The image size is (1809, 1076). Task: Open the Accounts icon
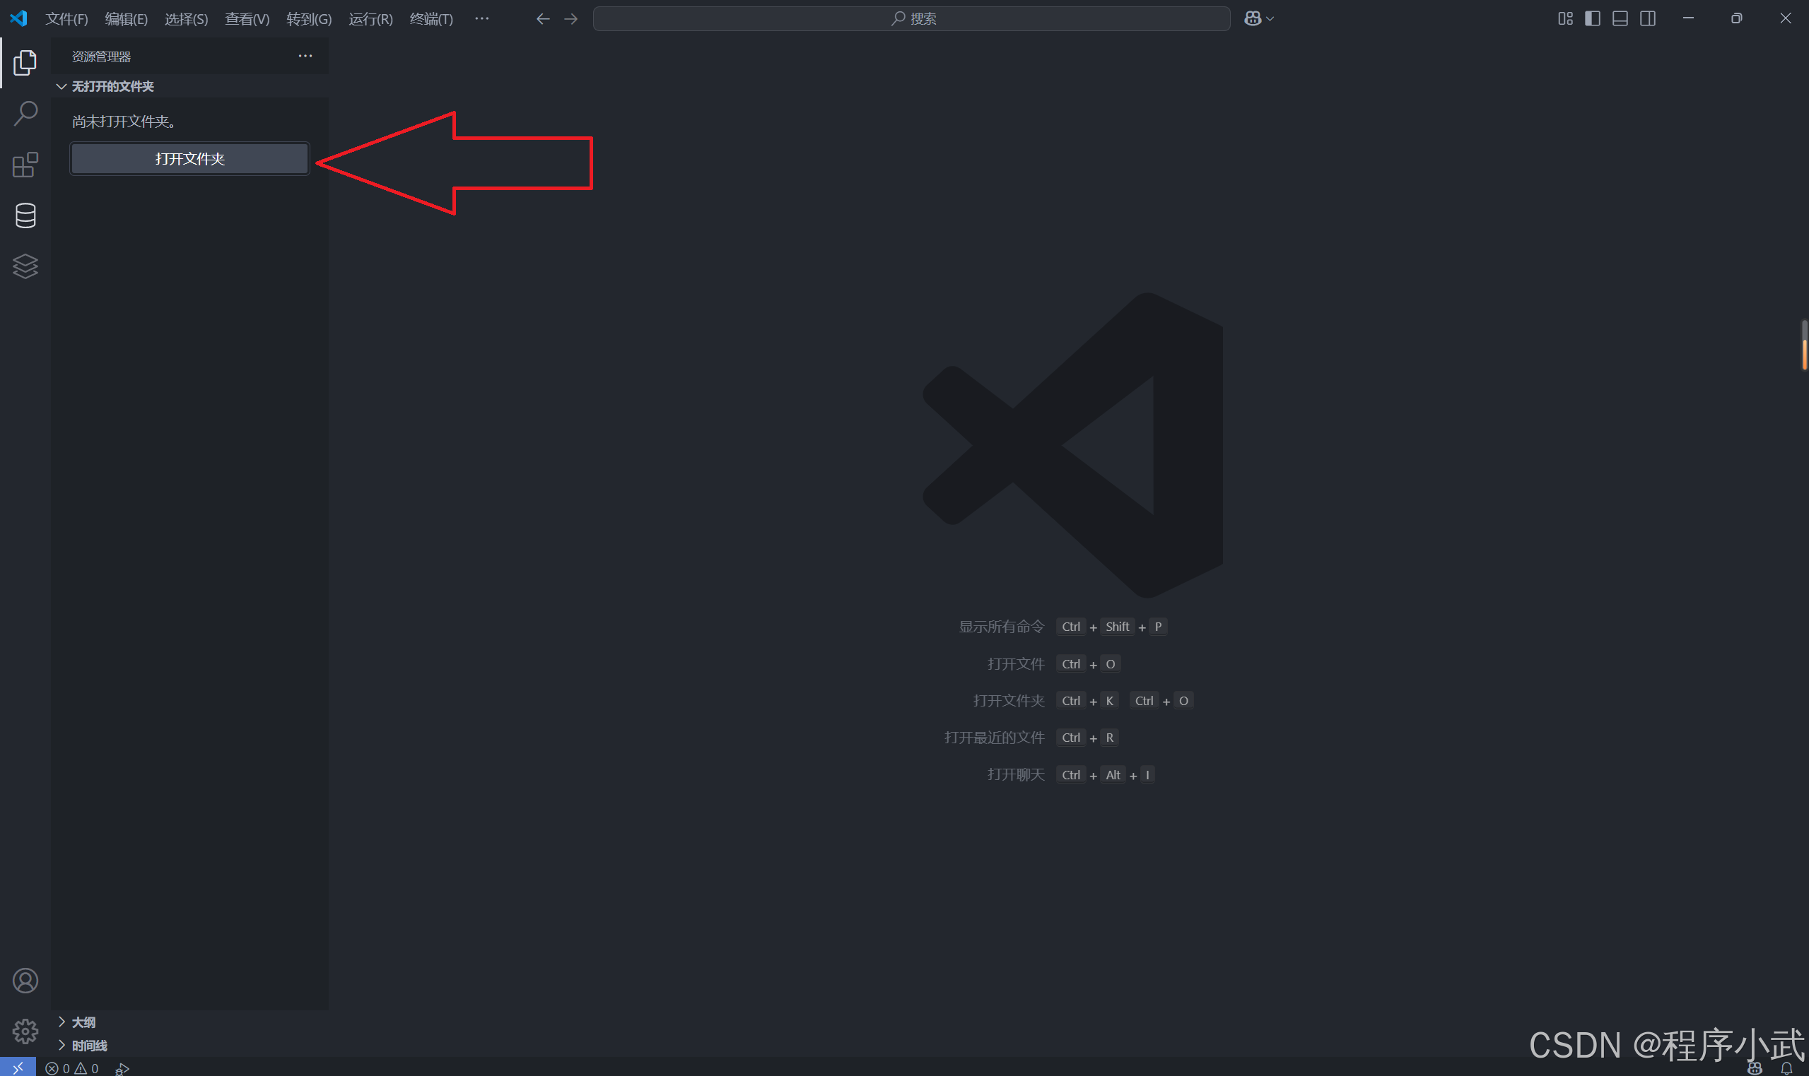click(25, 981)
